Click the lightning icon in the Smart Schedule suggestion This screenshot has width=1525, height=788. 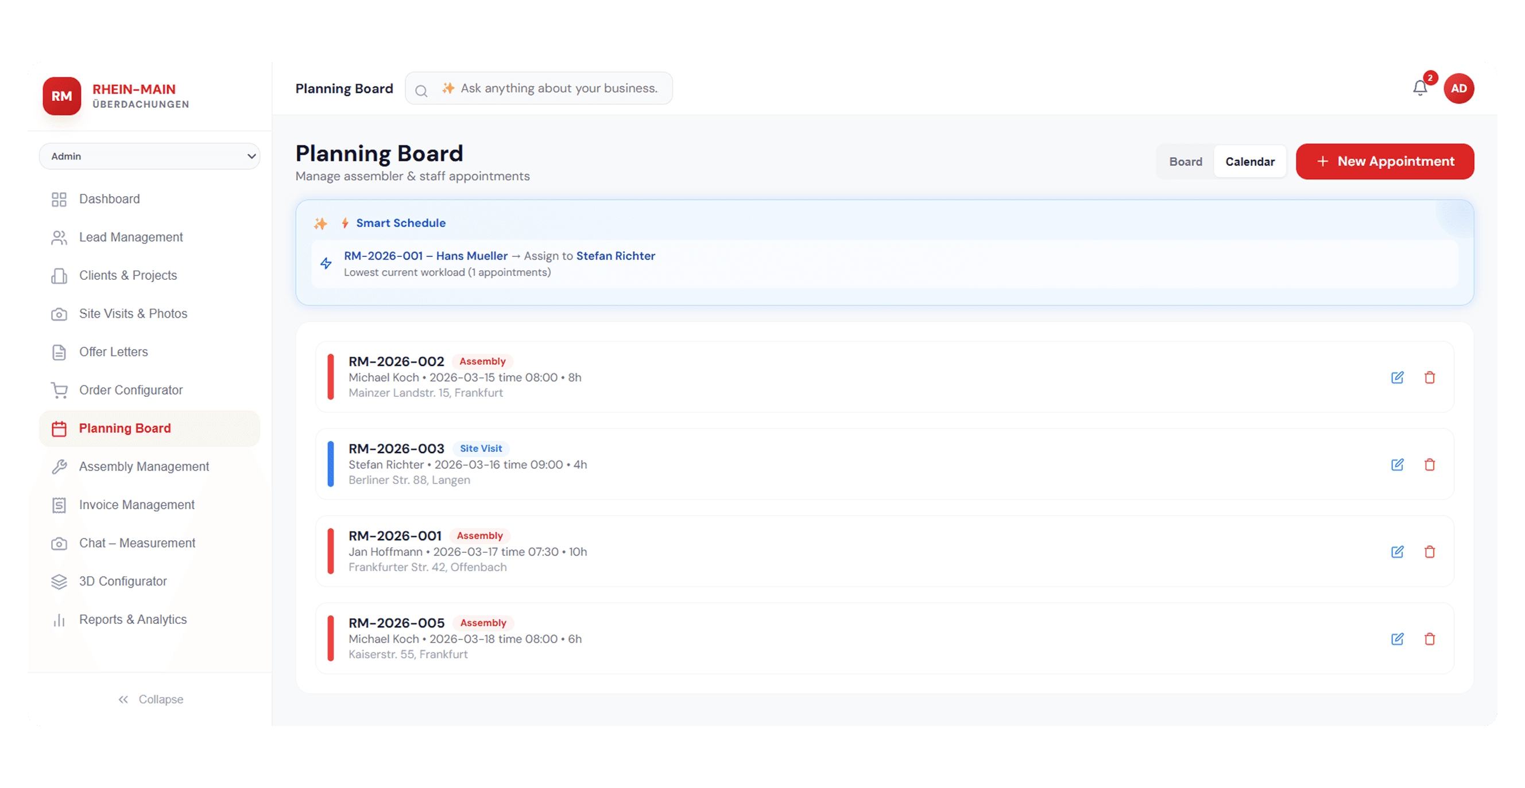coord(326,263)
